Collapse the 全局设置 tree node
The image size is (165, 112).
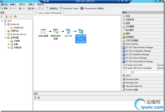coord(5,37)
